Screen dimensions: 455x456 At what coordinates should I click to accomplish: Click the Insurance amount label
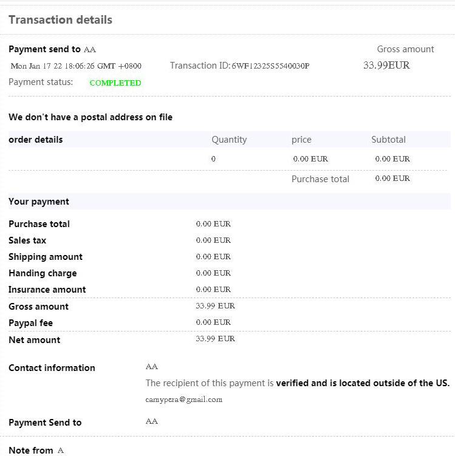[47, 290]
